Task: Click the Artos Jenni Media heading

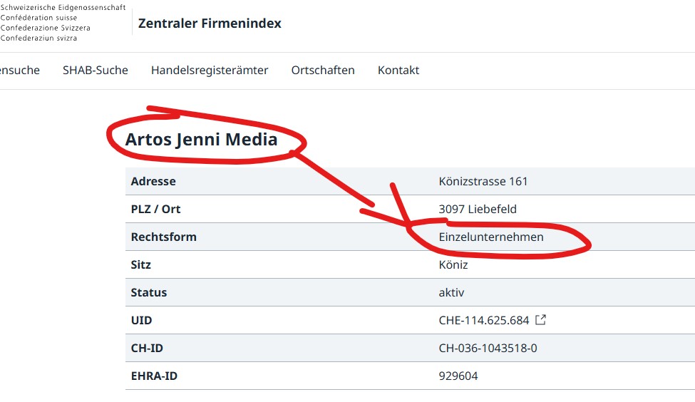Action: (201, 140)
